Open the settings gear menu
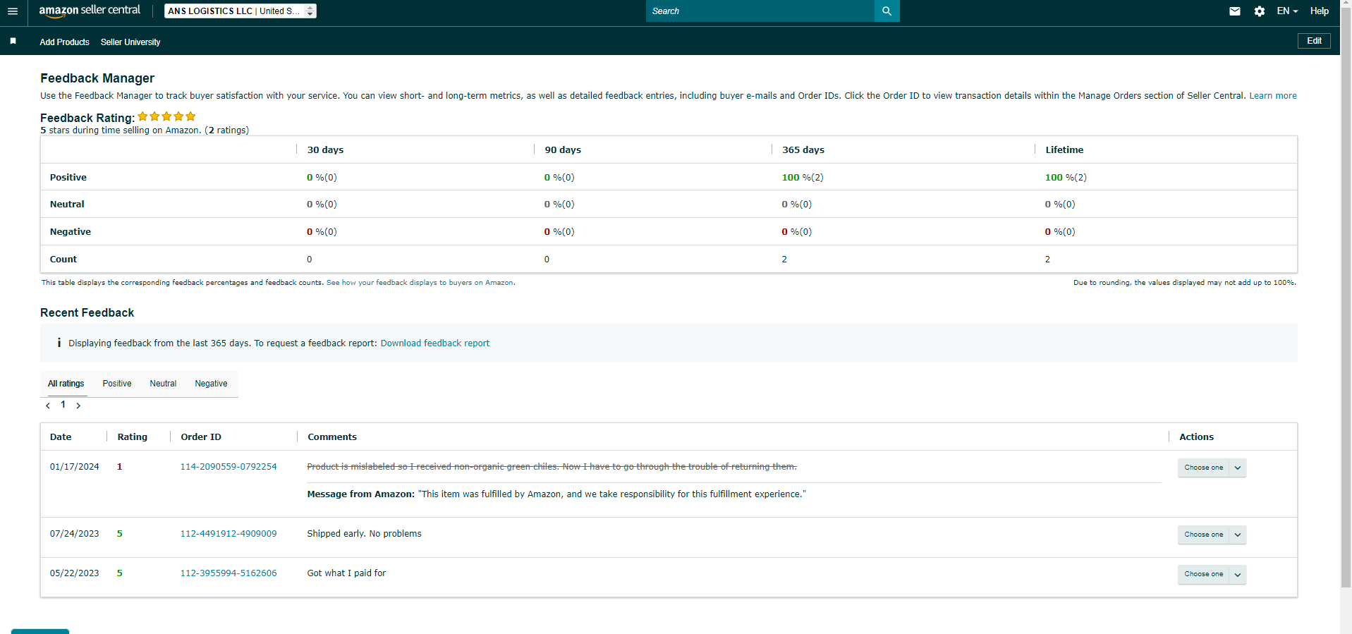 [x=1259, y=11]
